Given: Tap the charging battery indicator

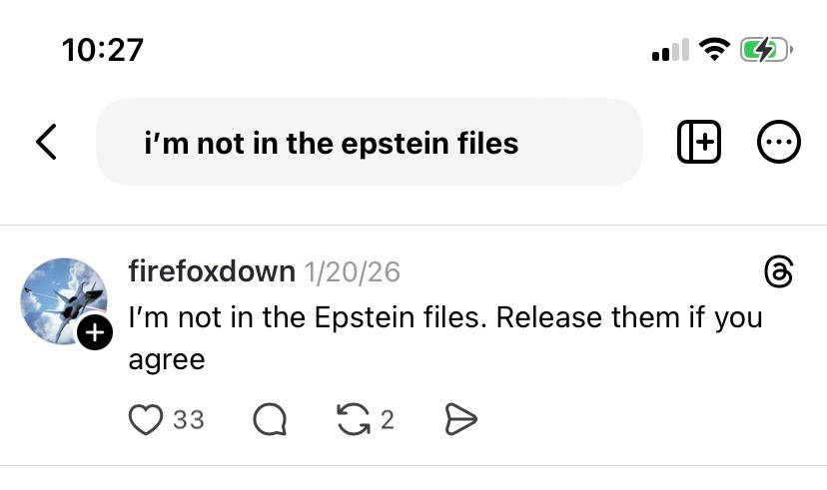Looking at the screenshot, I should (x=766, y=49).
